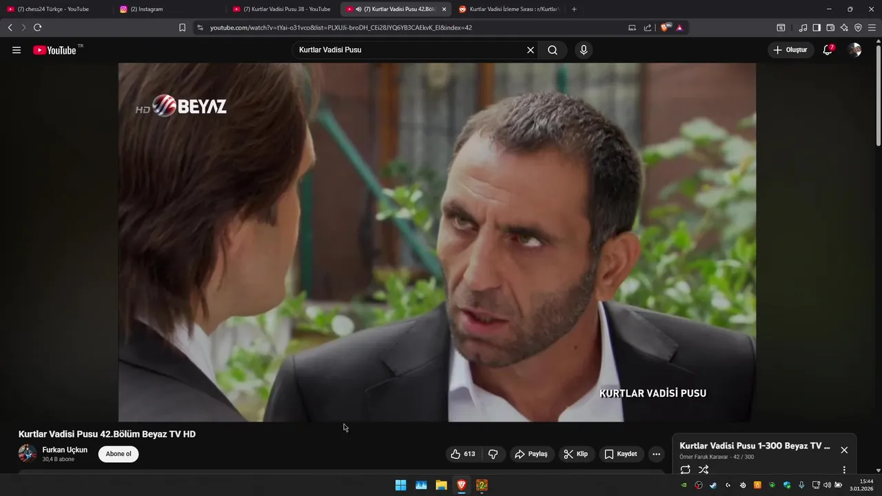Open the browser main menu
This screenshot has width=882, height=496.
click(x=872, y=28)
